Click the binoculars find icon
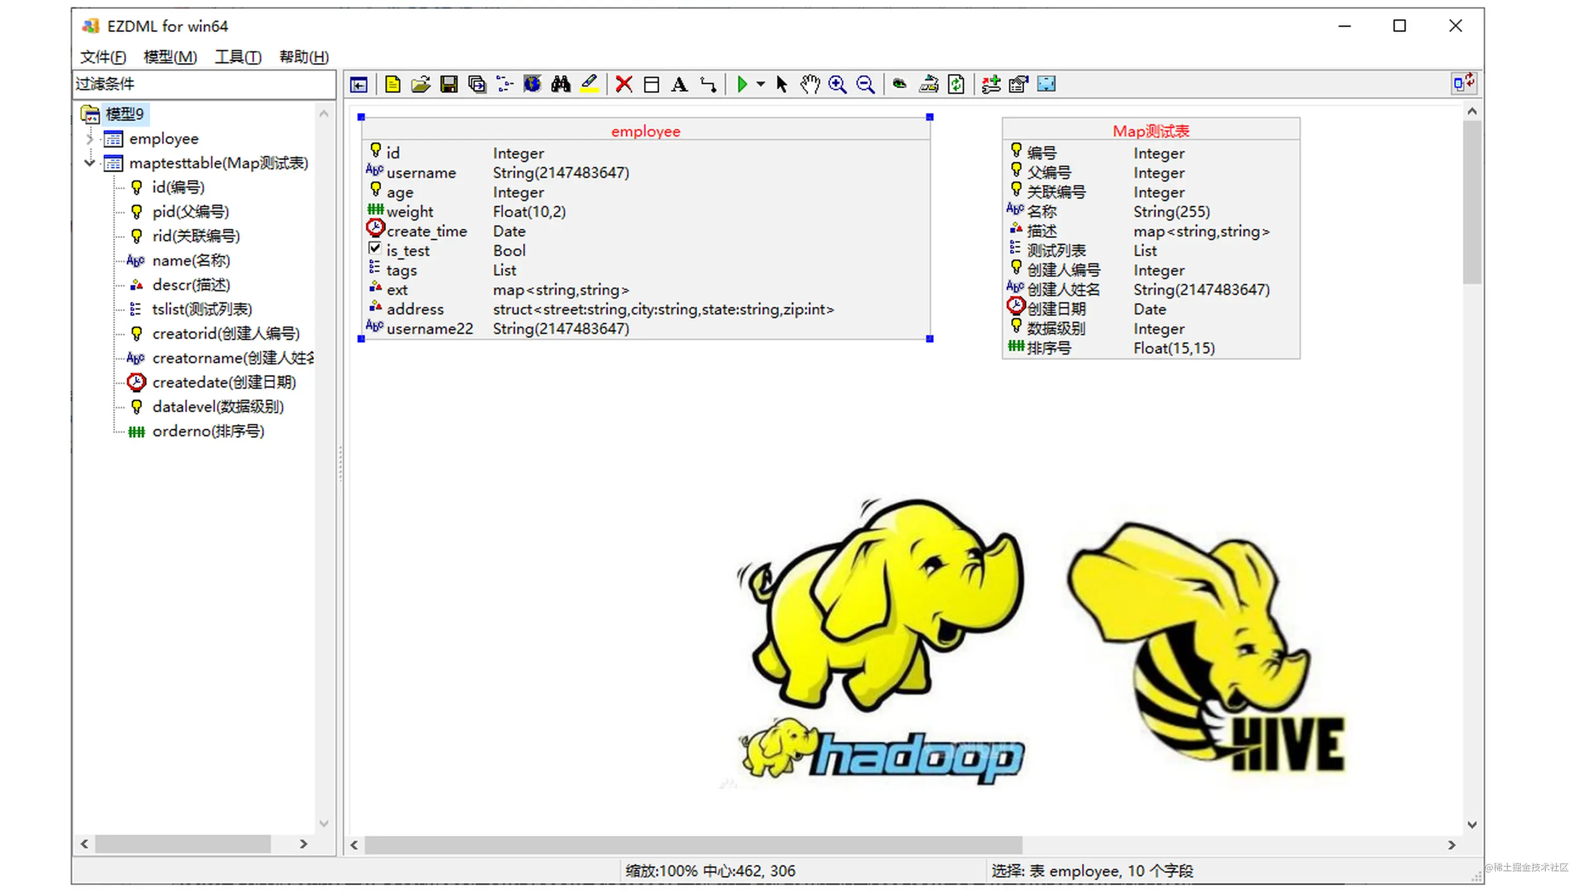Screen dimensions: 1590x894 (x=560, y=85)
